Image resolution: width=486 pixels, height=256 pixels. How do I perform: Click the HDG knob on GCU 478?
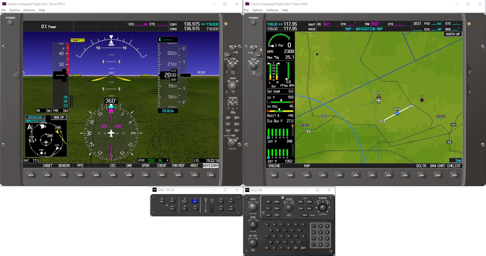(253, 206)
